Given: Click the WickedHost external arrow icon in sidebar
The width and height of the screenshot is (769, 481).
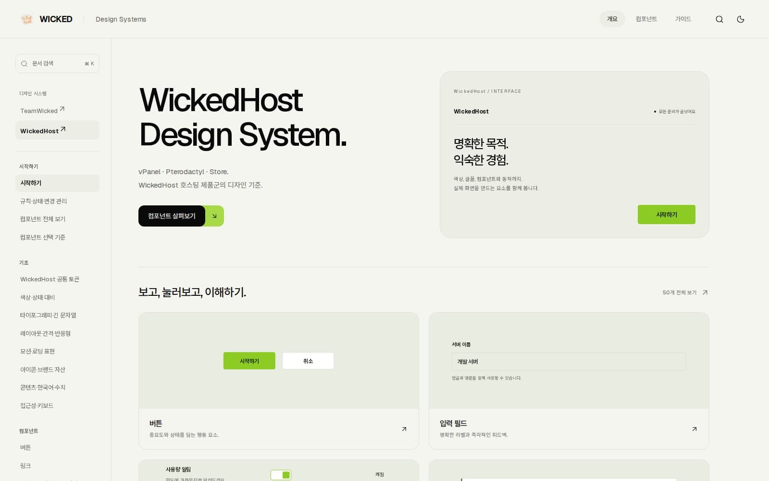Looking at the screenshot, I should click(x=63, y=129).
